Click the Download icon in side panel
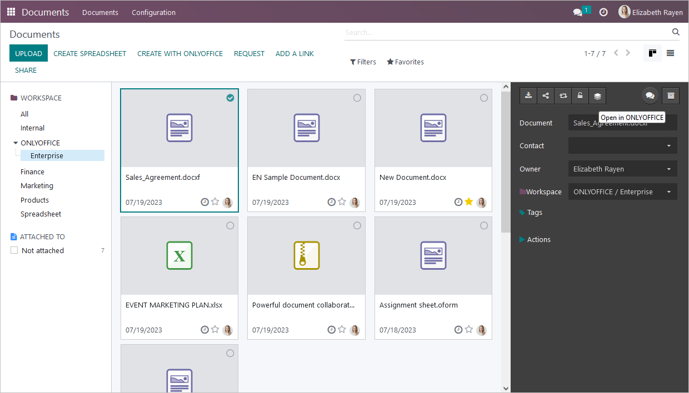The width and height of the screenshot is (689, 393). click(x=528, y=95)
